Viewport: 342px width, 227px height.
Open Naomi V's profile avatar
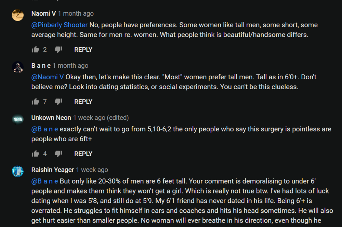pyautogui.click(x=18, y=15)
